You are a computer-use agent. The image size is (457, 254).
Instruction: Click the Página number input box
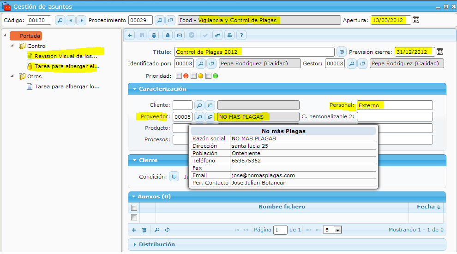280,230
